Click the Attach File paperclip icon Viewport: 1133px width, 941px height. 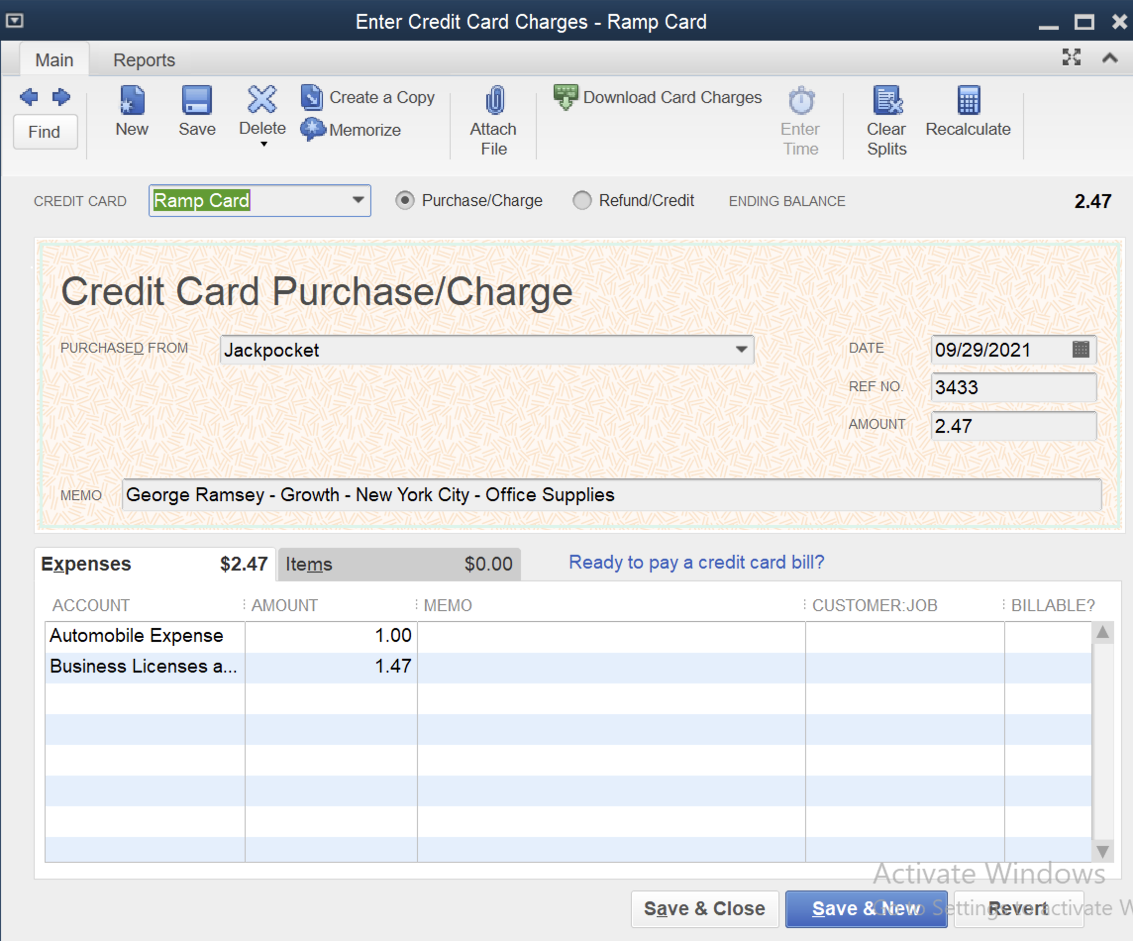click(x=494, y=101)
